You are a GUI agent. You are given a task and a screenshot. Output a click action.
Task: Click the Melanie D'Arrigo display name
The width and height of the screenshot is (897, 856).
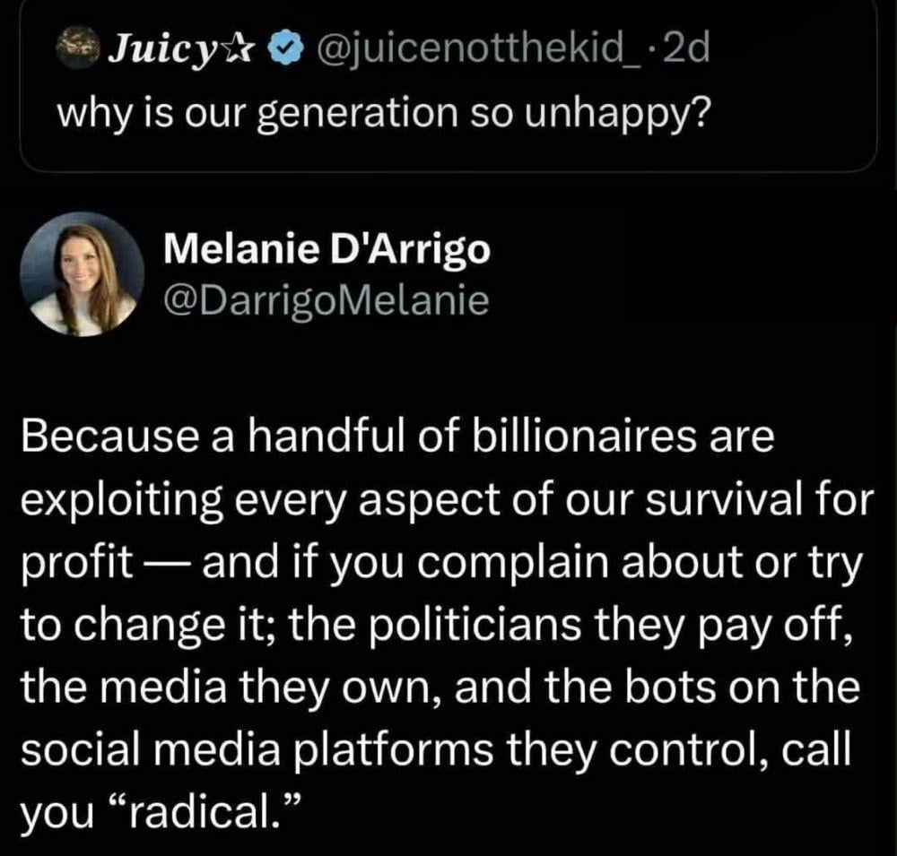point(328,249)
